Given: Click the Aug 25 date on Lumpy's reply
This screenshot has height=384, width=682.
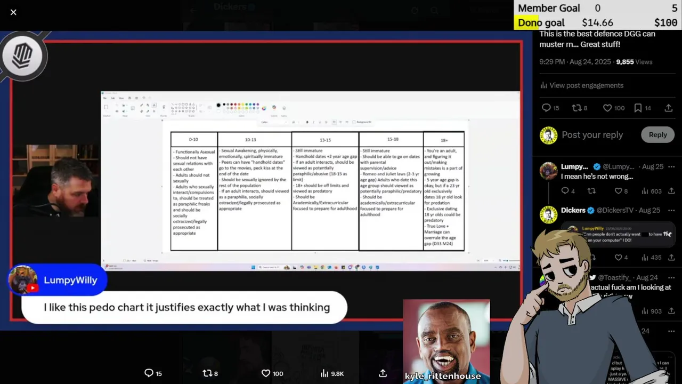Looking at the screenshot, I should pyautogui.click(x=653, y=166).
